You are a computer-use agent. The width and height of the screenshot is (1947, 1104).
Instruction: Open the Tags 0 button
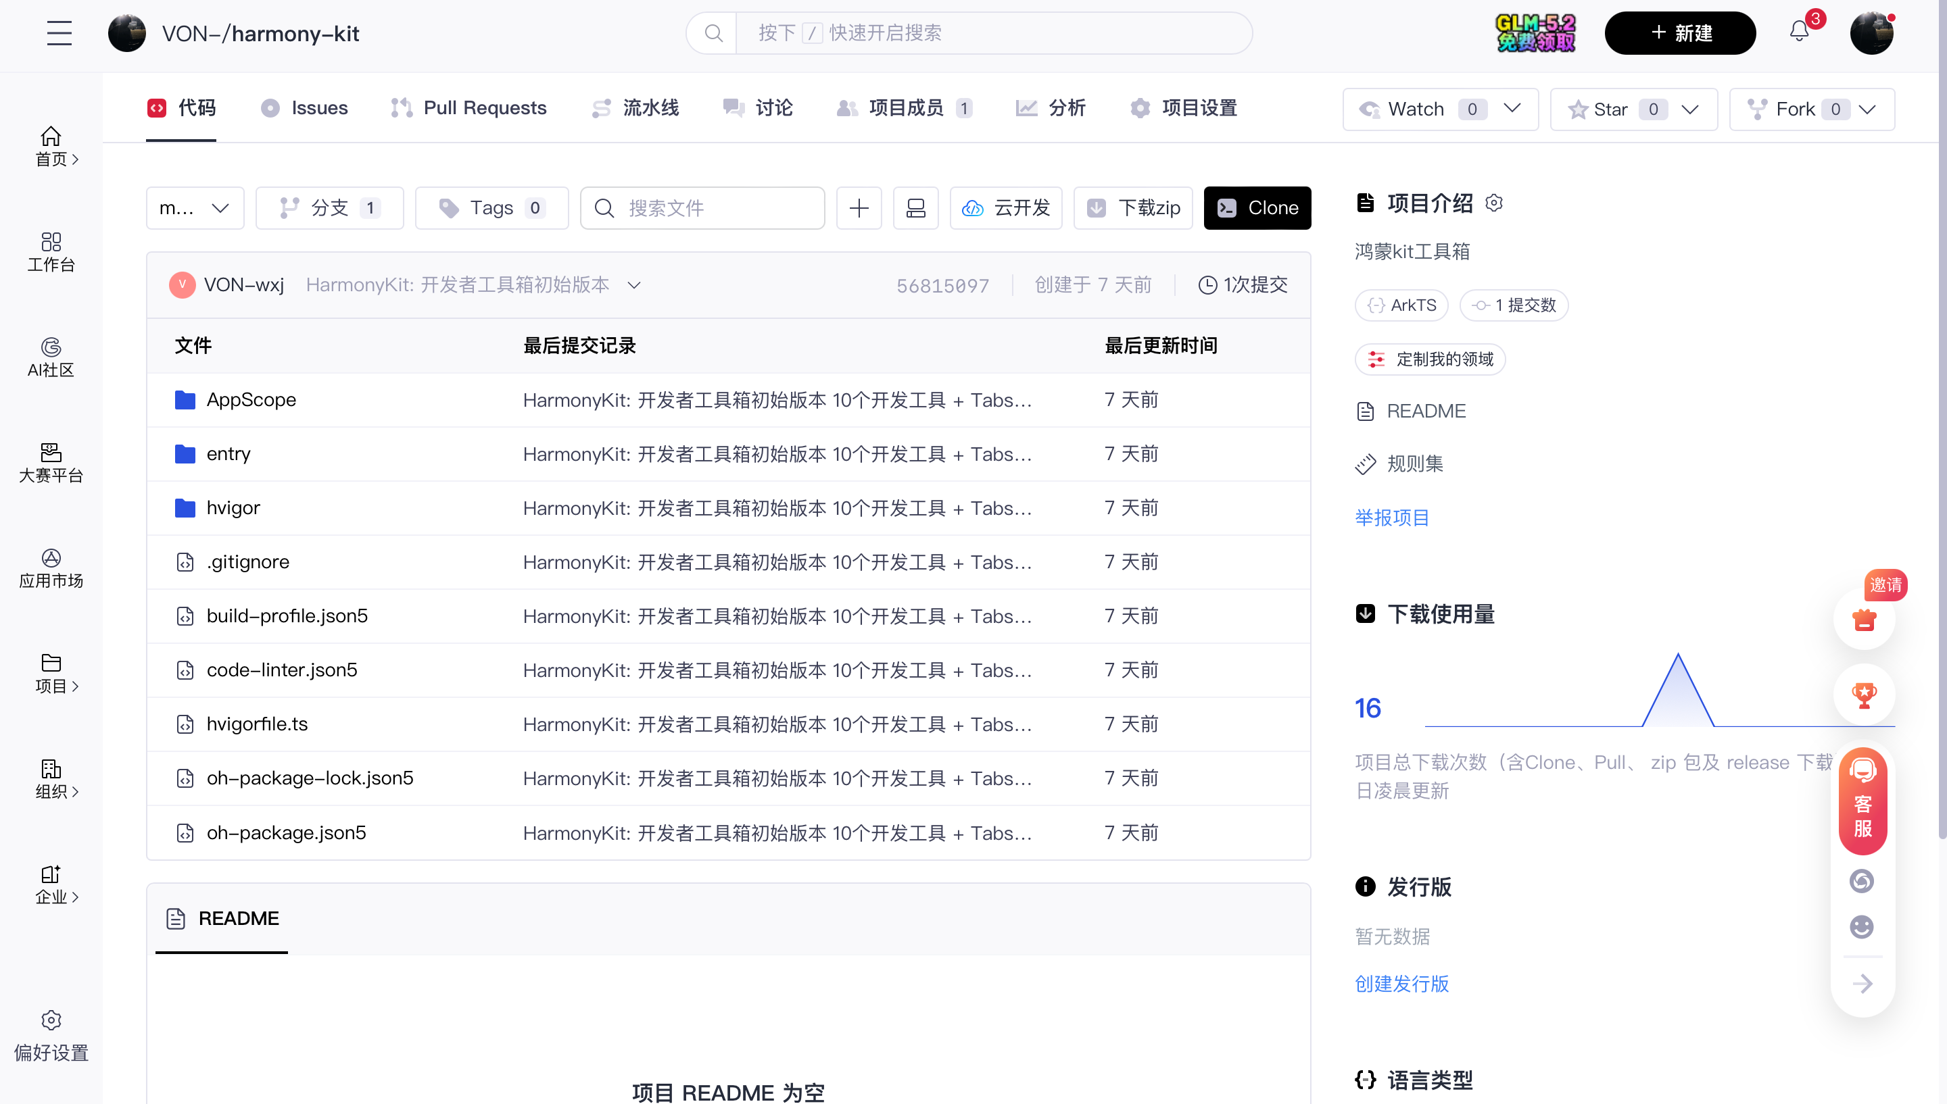[491, 207]
